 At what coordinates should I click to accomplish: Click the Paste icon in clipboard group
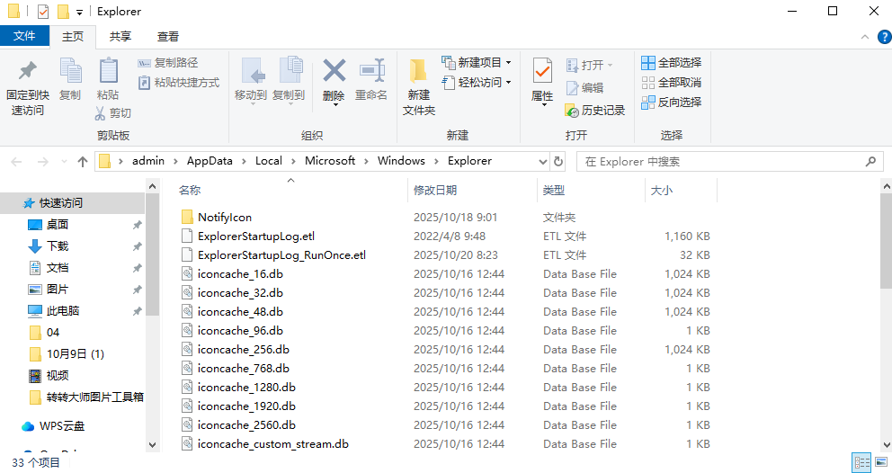coord(108,71)
